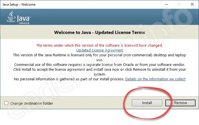Click the red 'terms... have changed' notice
The image size is (199, 125).
100,45
